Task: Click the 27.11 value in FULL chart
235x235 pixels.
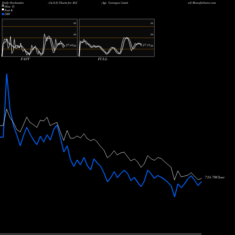Action: (146, 45)
